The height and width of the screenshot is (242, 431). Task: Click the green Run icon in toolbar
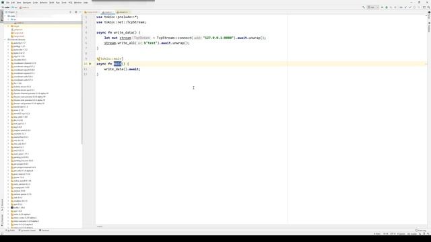pos(382,7)
